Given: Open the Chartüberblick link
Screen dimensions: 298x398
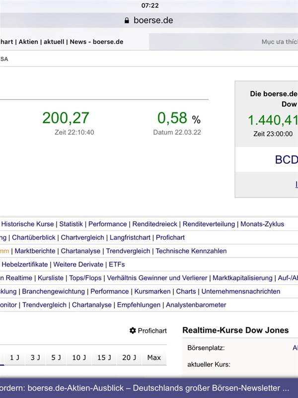Looking at the screenshot, I should (x=33, y=238).
